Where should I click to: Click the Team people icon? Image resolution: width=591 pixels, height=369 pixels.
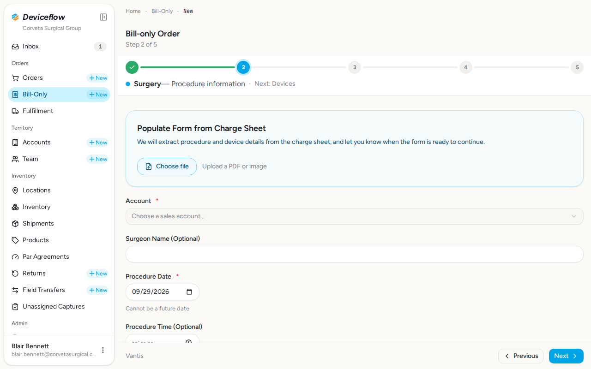click(15, 159)
